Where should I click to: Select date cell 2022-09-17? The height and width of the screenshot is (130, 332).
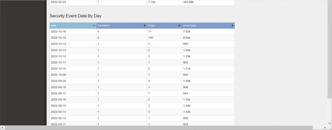(x=58, y=93)
